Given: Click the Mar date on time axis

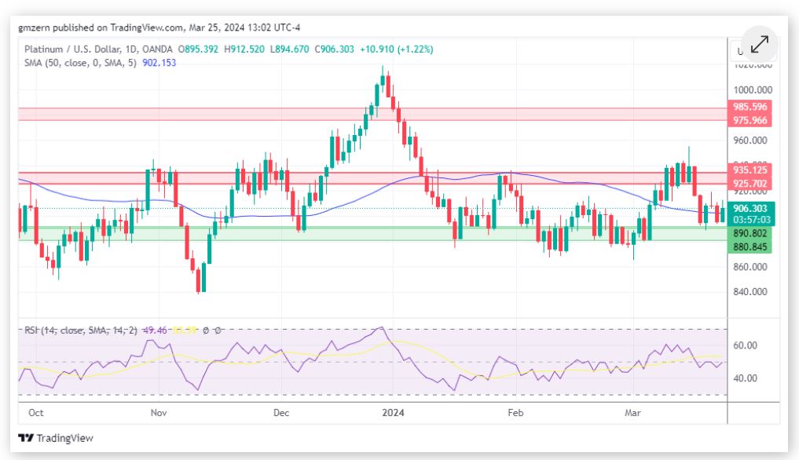Looking at the screenshot, I should click(x=634, y=412).
